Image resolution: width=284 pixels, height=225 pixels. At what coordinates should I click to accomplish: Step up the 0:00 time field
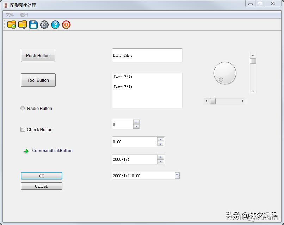pyautogui.click(x=160, y=140)
